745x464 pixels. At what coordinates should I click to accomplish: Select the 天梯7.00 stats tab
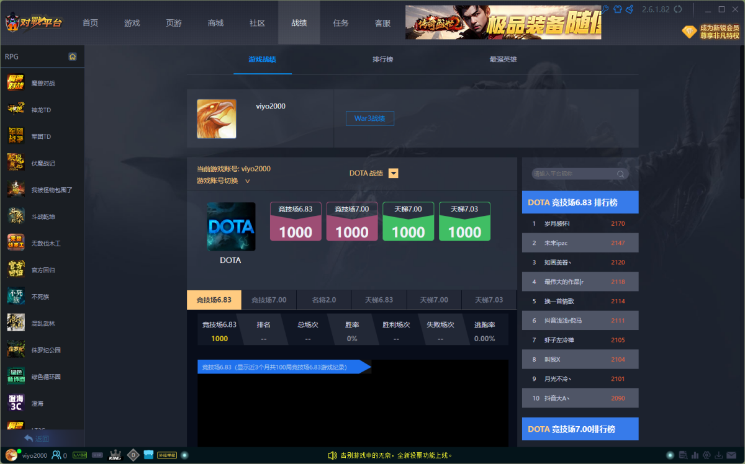pyautogui.click(x=434, y=300)
